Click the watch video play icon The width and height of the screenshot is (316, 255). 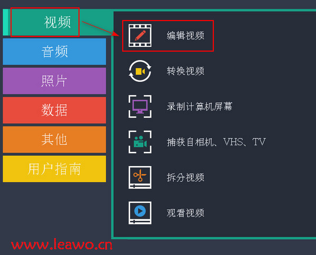[140, 213]
